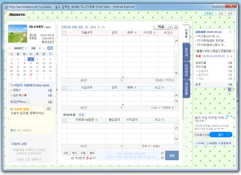The width and height of the screenshot is (241, 175).
Task: Tick the 저축명/보험명 header checkbox
Action: pos(64,120)
